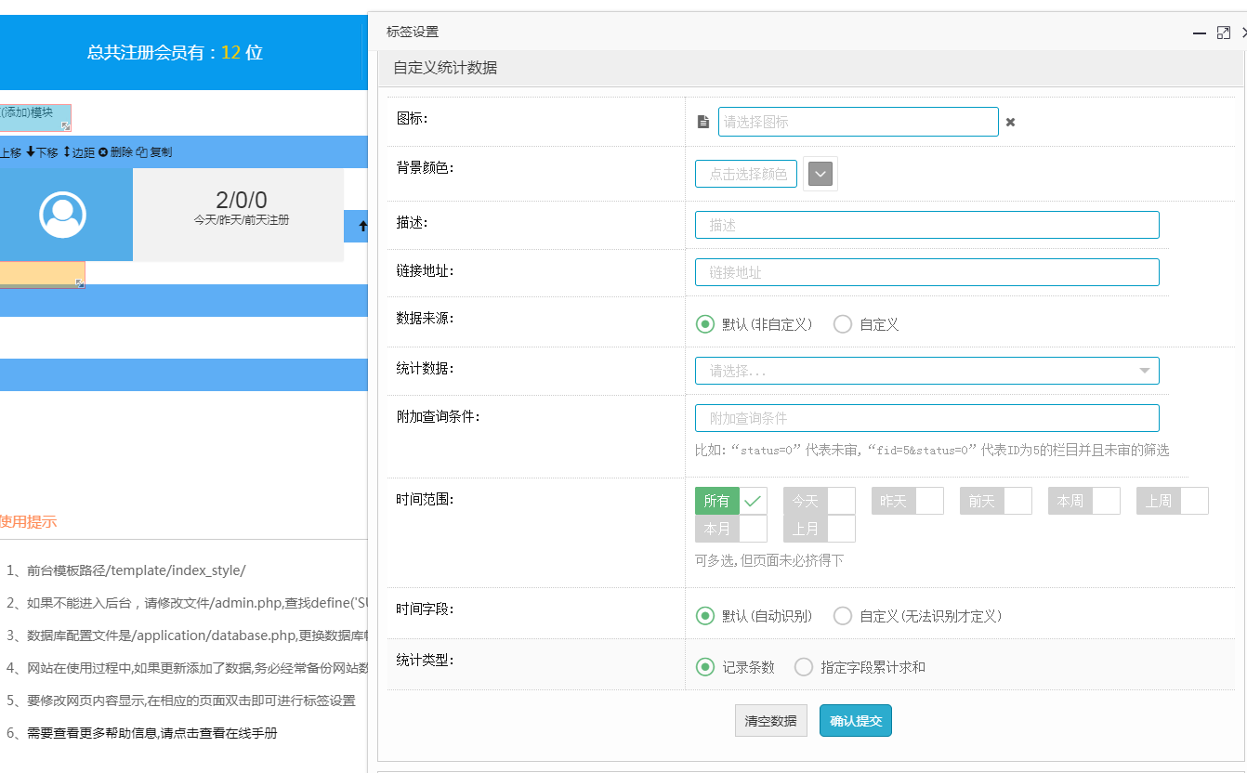Click the 边距 (margin) icon
The image size is (1247, 773).
pos(67,152)
